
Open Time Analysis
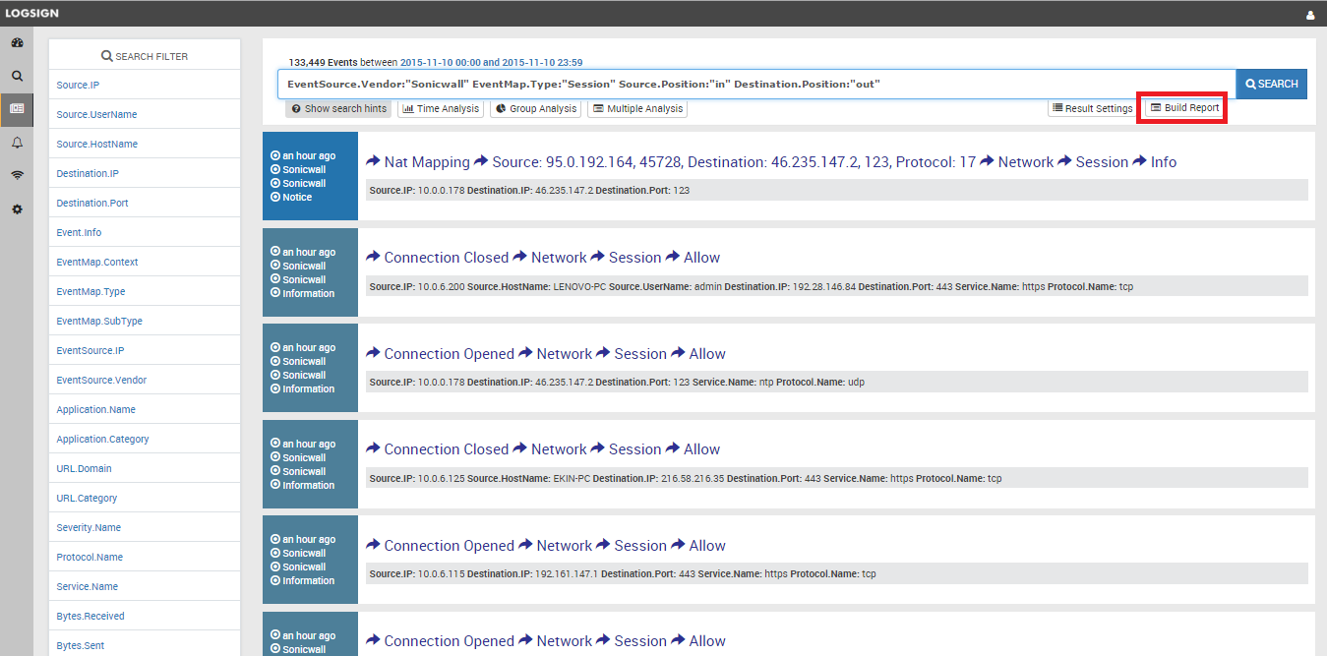[441, 108]
